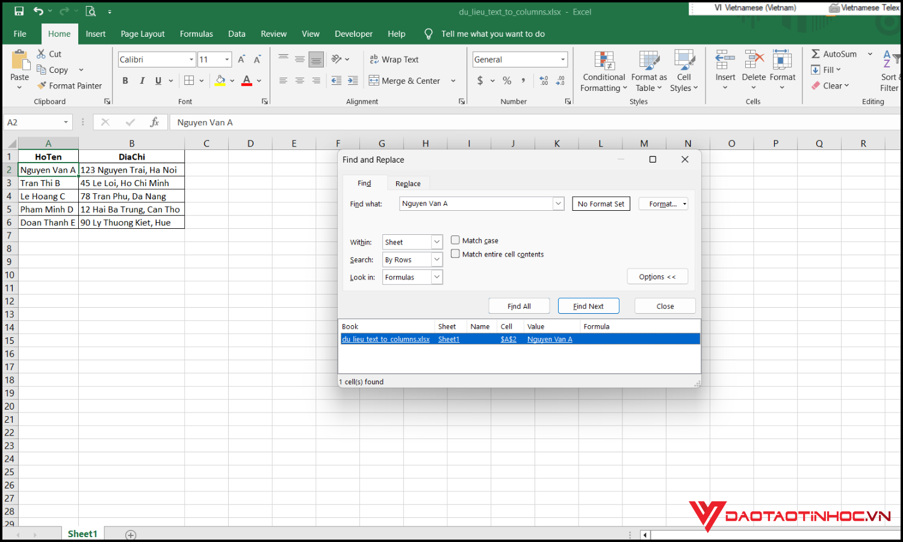The height and width of the screenshot is (542, 903).
Task: Select the Format Painter brush
Action: coord(69,86)
